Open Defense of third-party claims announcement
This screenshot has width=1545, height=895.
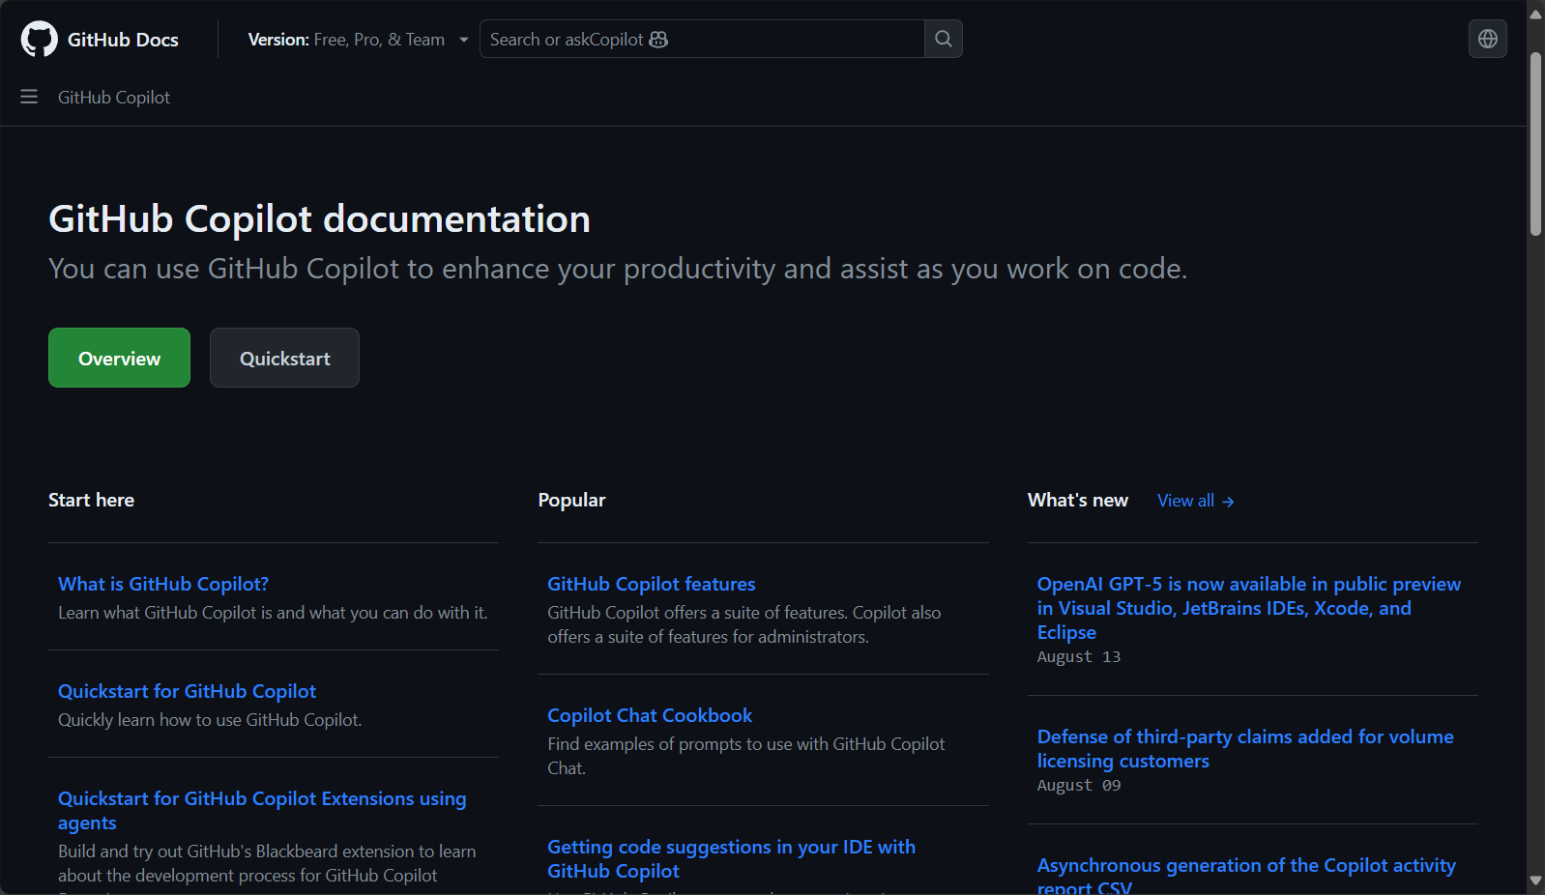coord(1245,749)
